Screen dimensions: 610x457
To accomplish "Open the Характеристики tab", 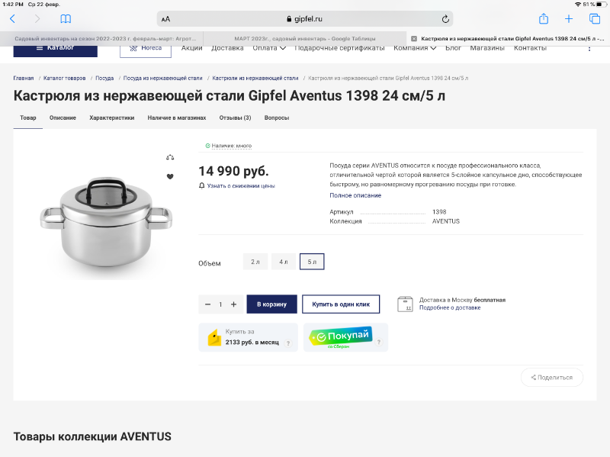I will pos(111,117).
